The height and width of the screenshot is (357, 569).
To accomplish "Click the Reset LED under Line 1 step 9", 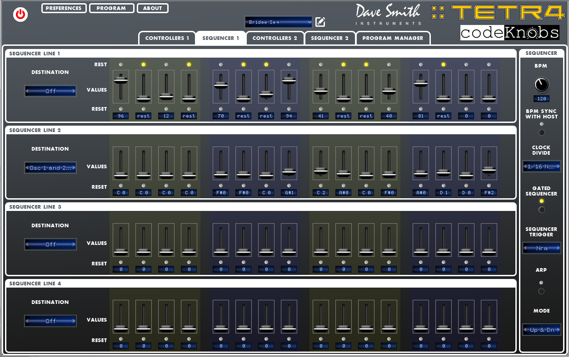I will (321, 109).
